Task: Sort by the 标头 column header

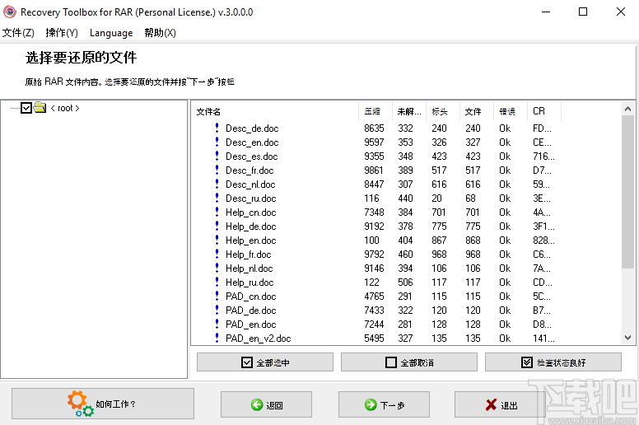Action: (442, 111)
